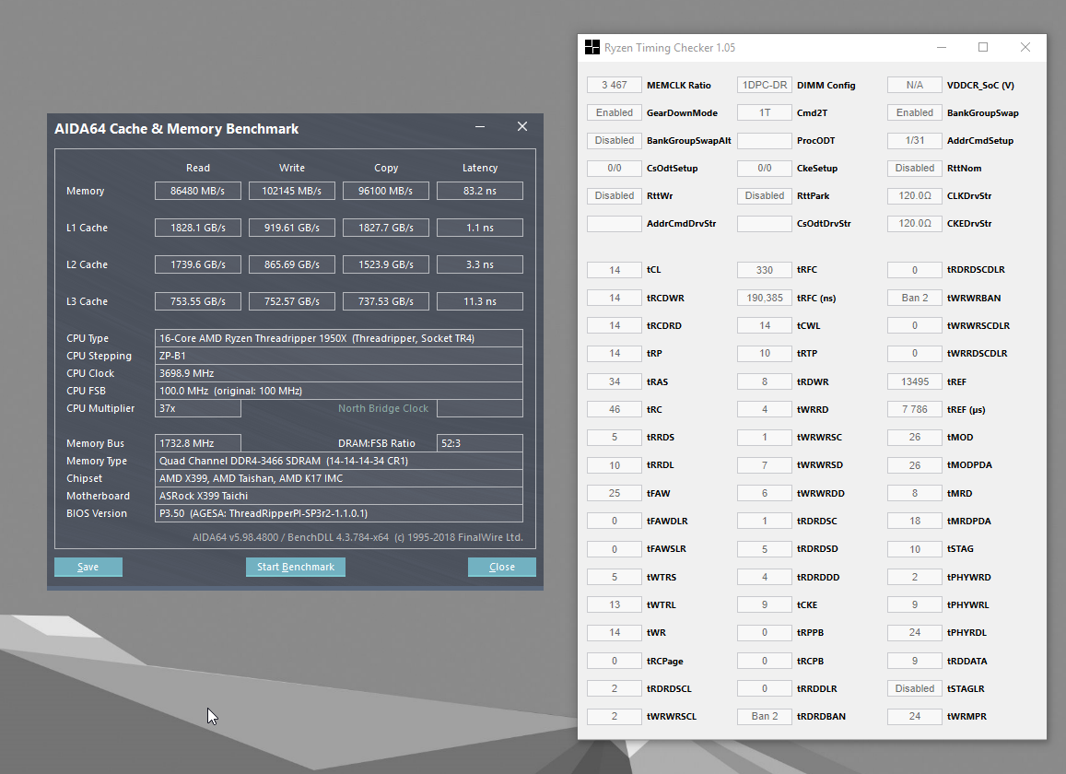
Task: Click GearDownMode value Enabled
Action: click(x=615, y=112)
